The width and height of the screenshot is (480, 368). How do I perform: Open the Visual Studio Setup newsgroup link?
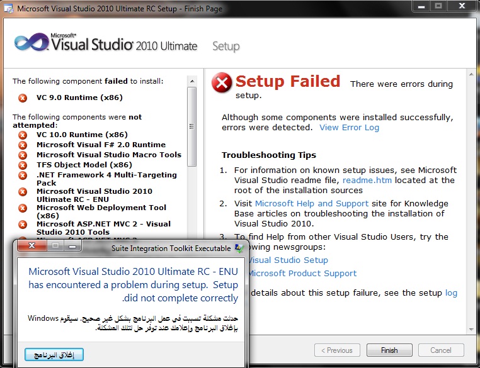(288, 260)
